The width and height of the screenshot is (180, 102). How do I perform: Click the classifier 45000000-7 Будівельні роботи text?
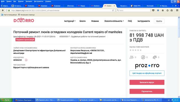[x=82, y=36]
